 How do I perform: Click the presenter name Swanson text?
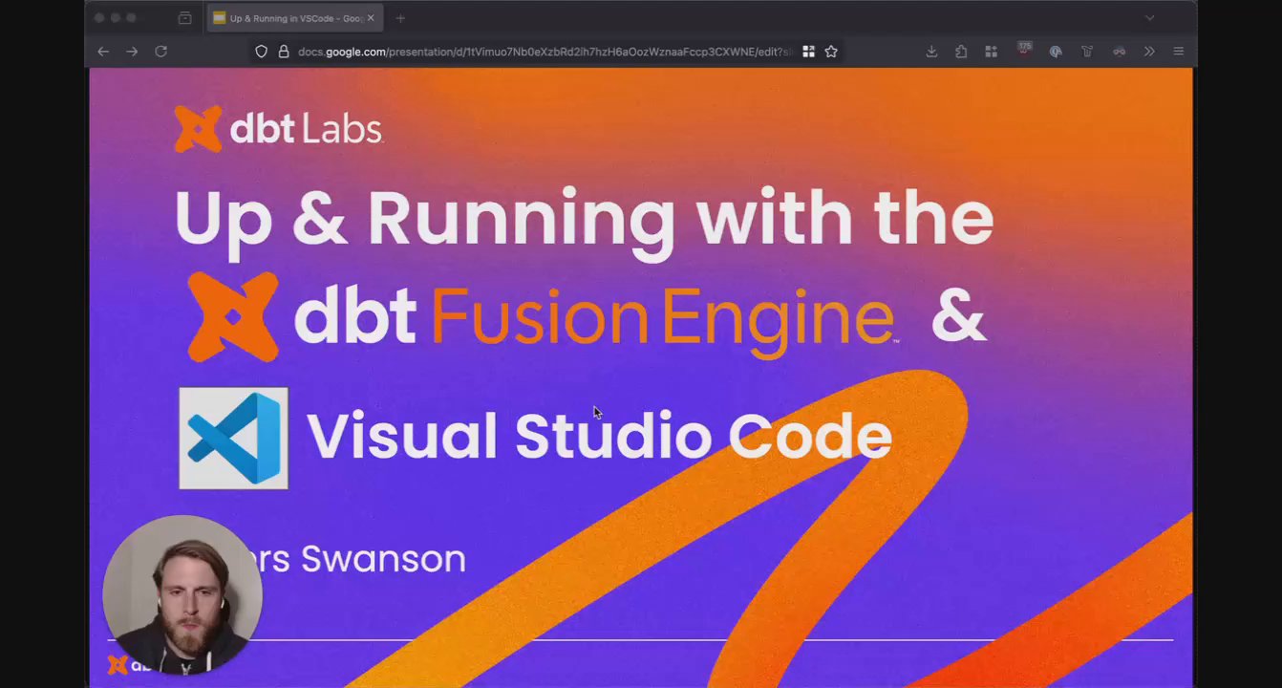click(383, 559)
